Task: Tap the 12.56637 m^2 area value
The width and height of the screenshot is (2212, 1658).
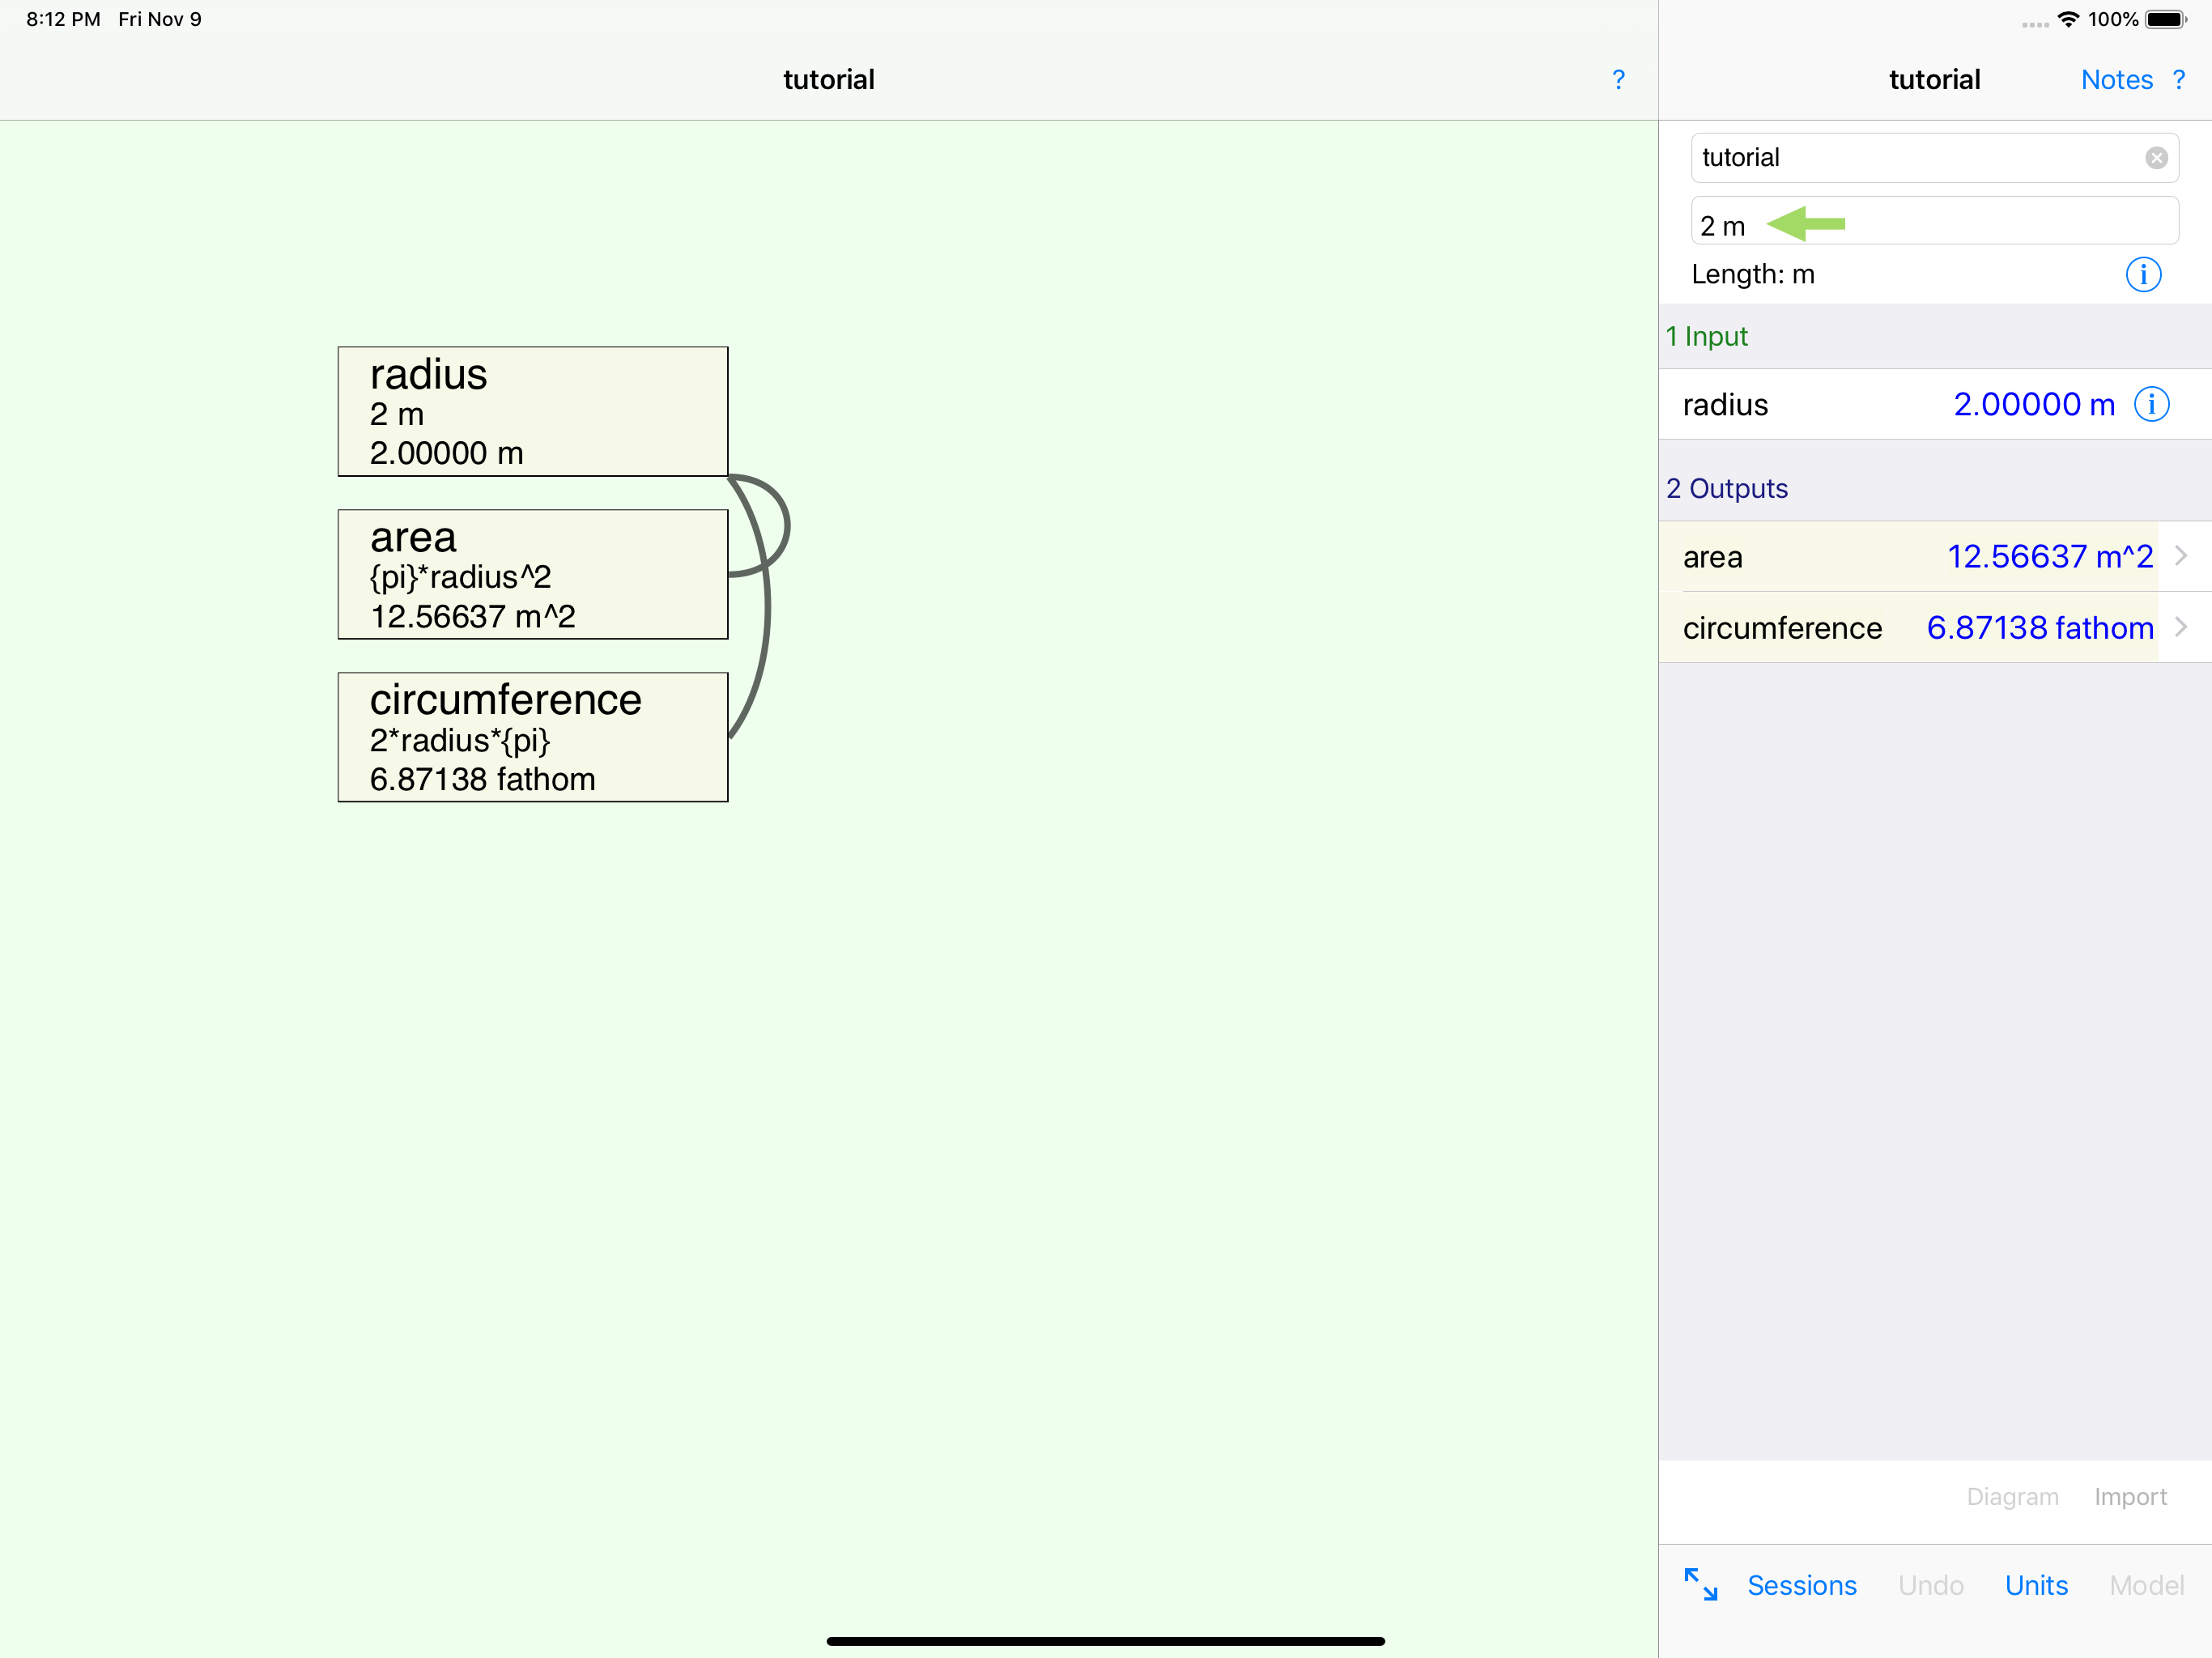Action: pyautogui.click(x=2049, y=556)
